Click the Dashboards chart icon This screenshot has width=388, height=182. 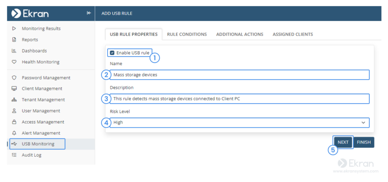coord(14,51)
